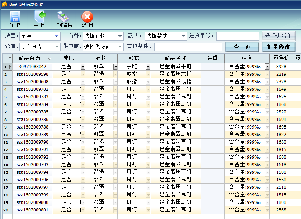
Task: Select barcode cell sza1502009801
Action: (x=32, y=210)
